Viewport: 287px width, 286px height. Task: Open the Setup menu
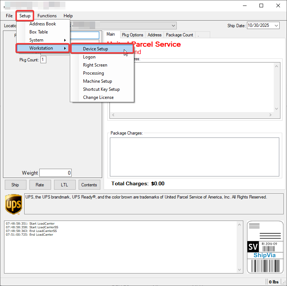25,16
